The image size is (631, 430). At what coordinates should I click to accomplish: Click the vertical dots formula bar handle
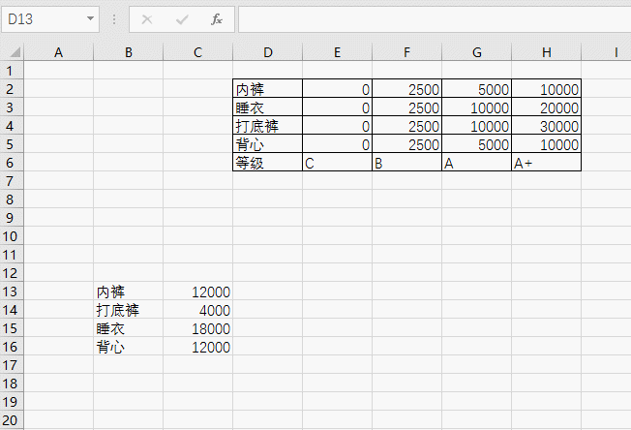pos(114,19)
